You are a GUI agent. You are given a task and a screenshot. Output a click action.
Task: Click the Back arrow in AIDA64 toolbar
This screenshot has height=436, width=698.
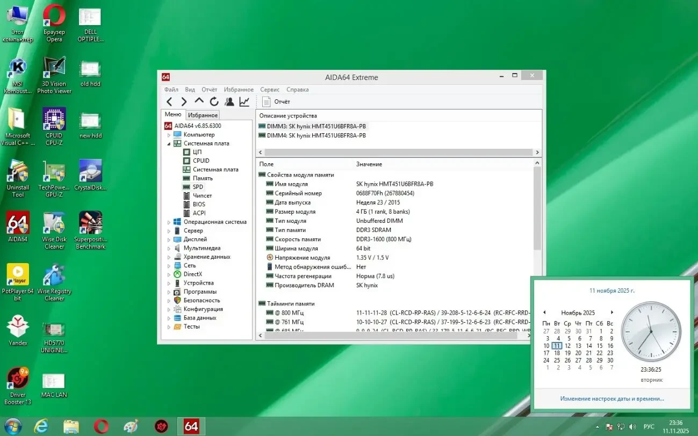coord(169,101)
